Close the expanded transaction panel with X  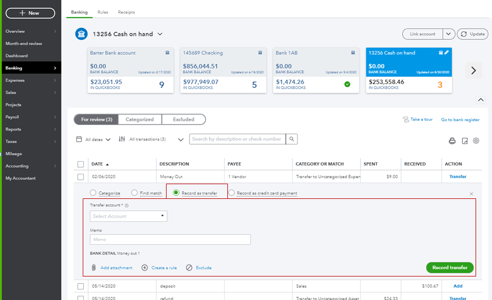point(471,194)
